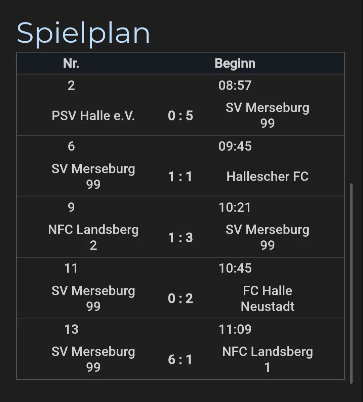Click match number 13
The height and width of the screenshot is (402, 363).
(x=71, y=329)
